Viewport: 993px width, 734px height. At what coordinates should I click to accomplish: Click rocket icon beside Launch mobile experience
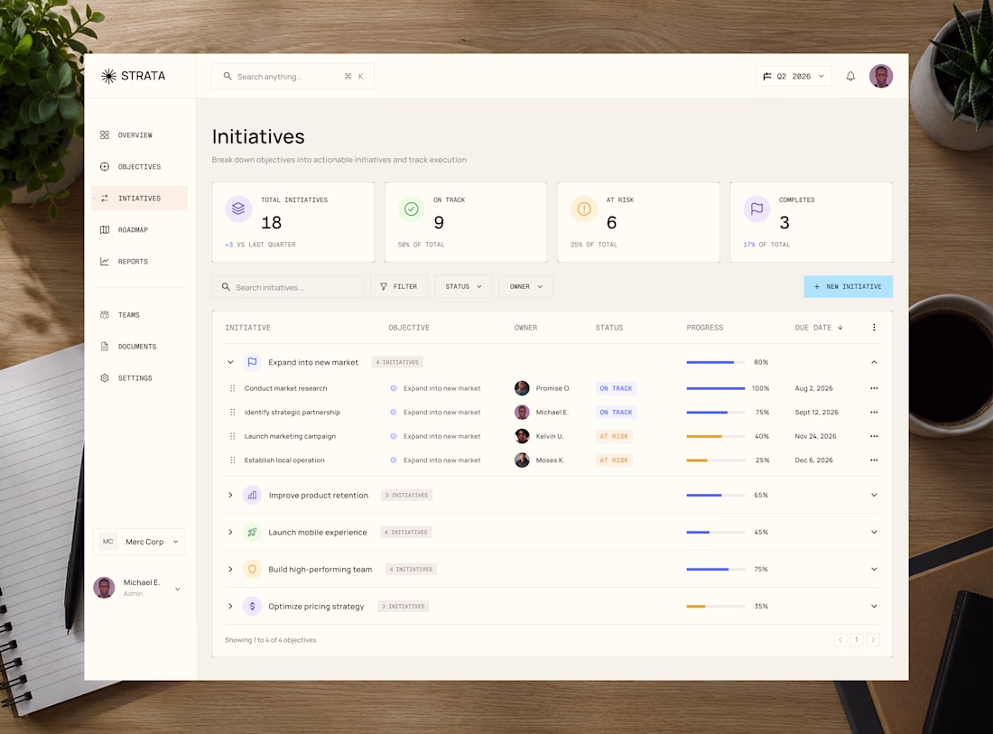252,532
